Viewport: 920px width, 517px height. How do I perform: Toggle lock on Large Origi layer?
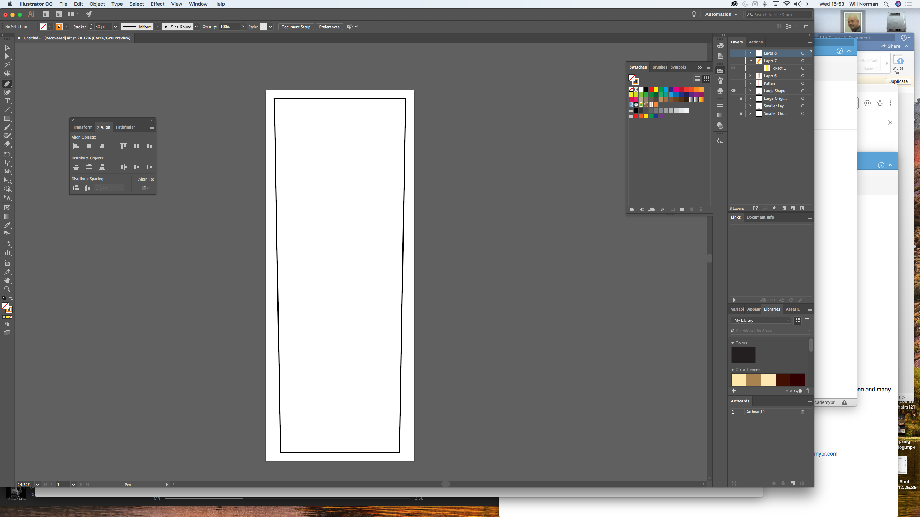click(x=741, y=98)
